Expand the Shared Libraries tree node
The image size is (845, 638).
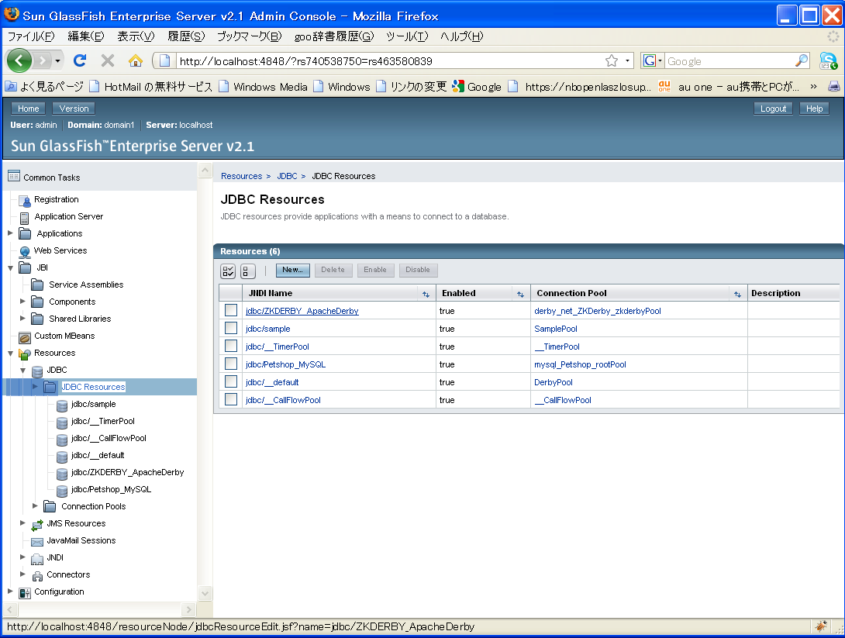pyautogui.click(x=22, y=318)
